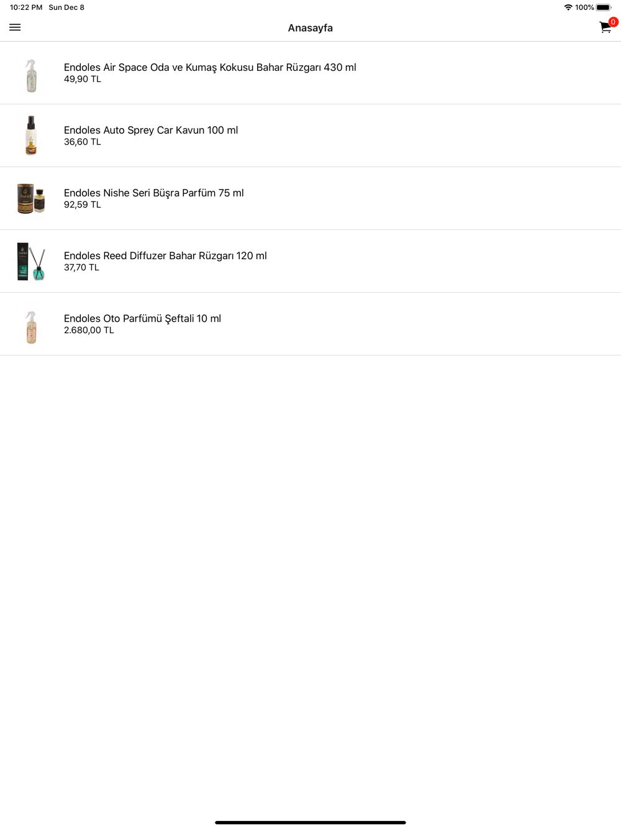Check the Wi-Fi status icon
621x829 pixels.
568,7
